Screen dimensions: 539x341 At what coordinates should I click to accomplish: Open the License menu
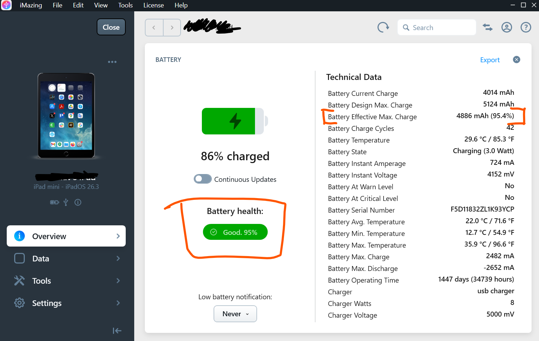pos(153,5)
